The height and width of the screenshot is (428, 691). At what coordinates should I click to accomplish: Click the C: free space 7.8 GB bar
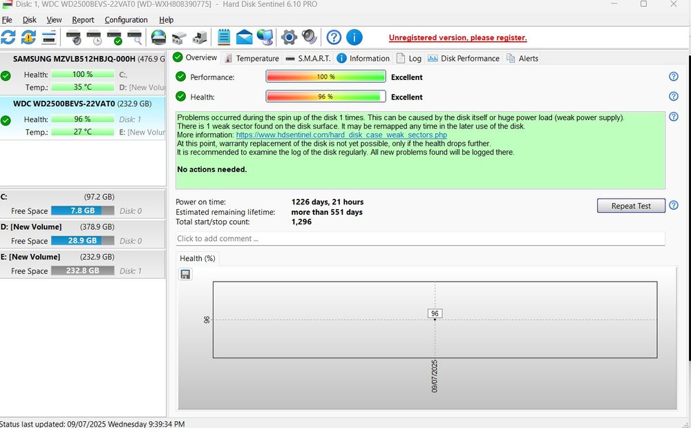point(82,211)
